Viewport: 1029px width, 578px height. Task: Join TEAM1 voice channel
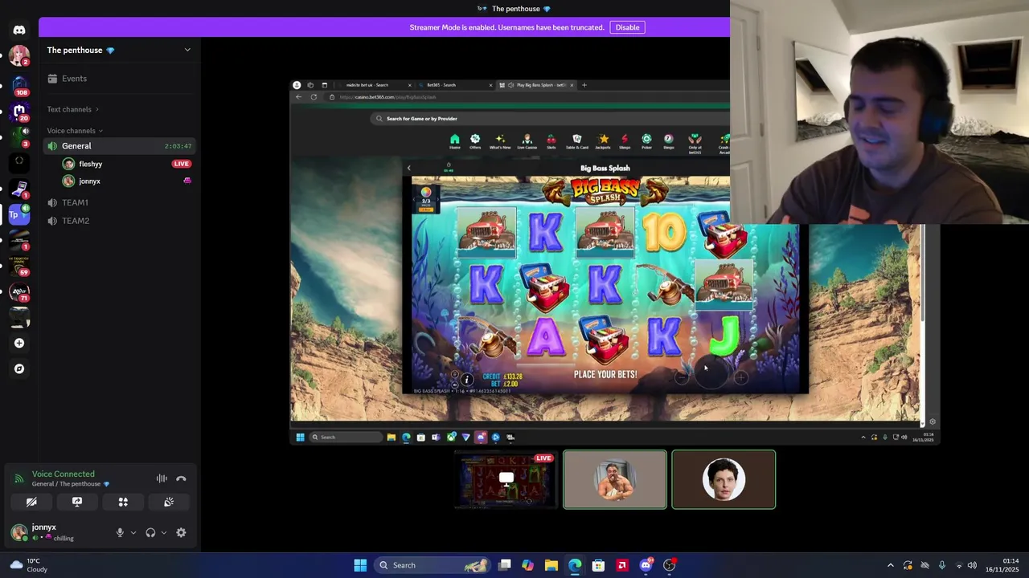point(120,202)
